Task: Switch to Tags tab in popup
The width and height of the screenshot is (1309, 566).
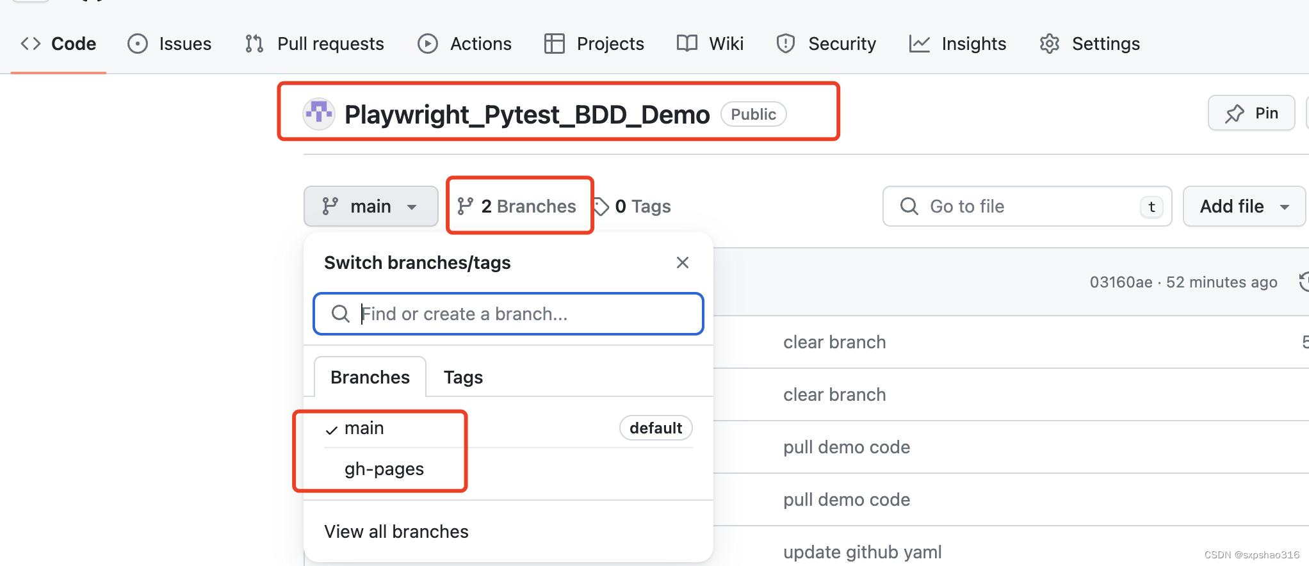Action: click(463, 377)
